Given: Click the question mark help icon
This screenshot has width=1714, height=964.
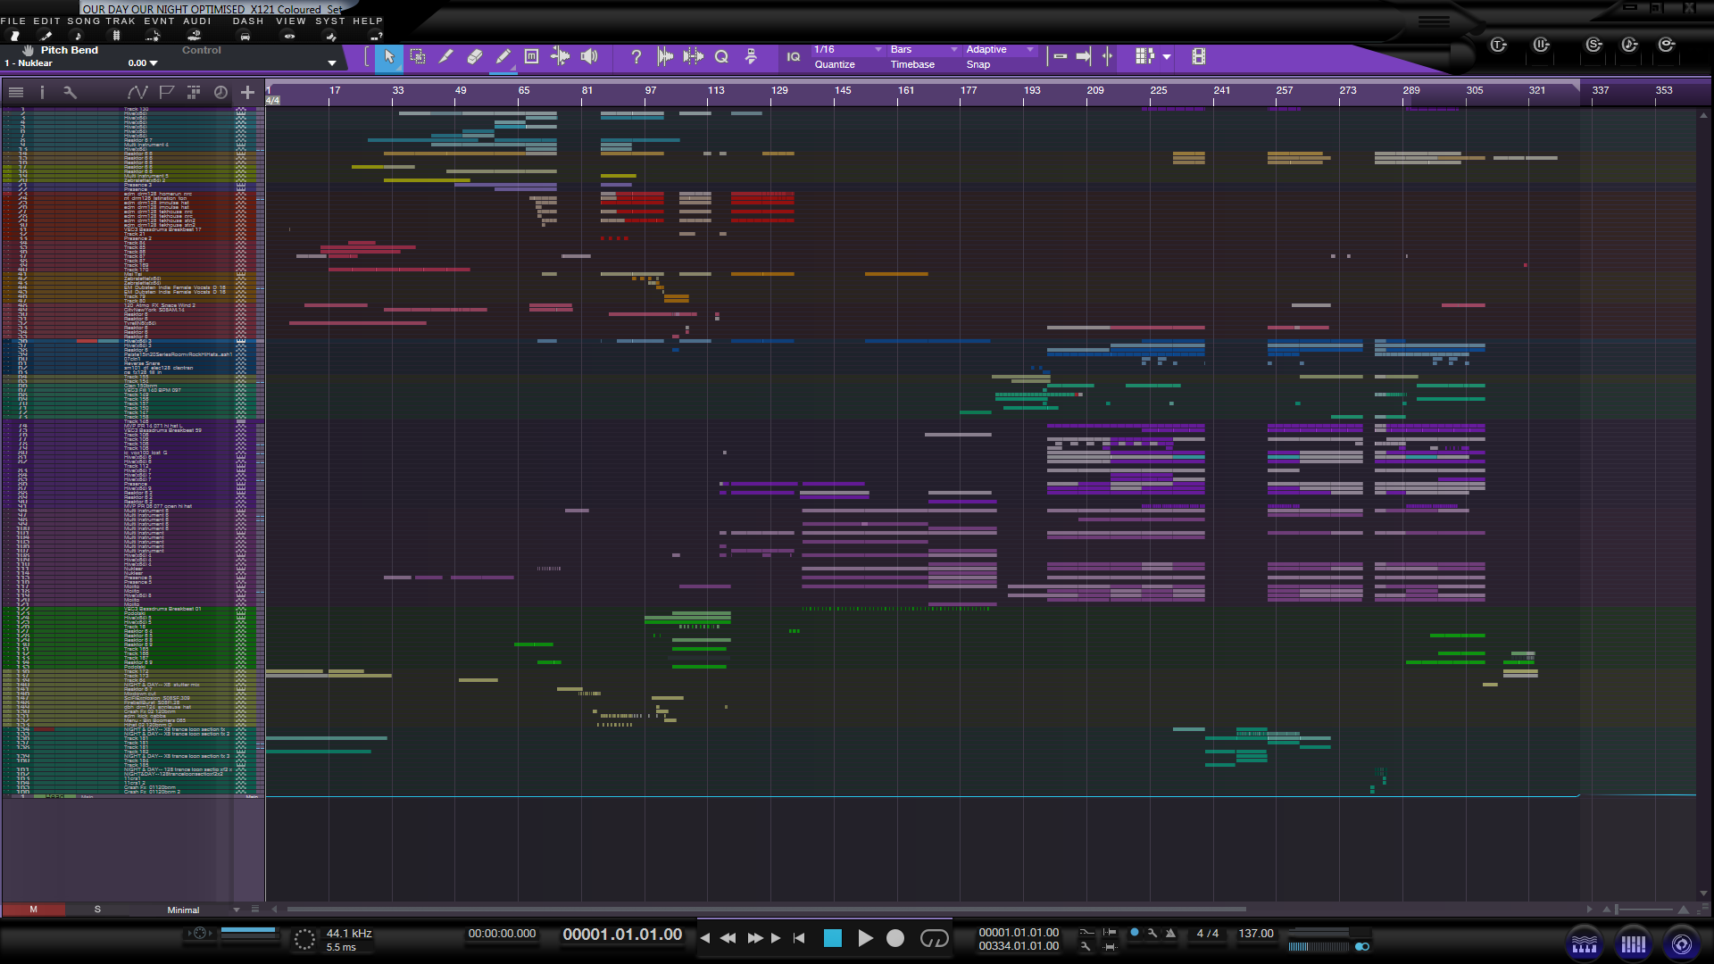Looking at the screenshot, I should click(x=636, y=57).
